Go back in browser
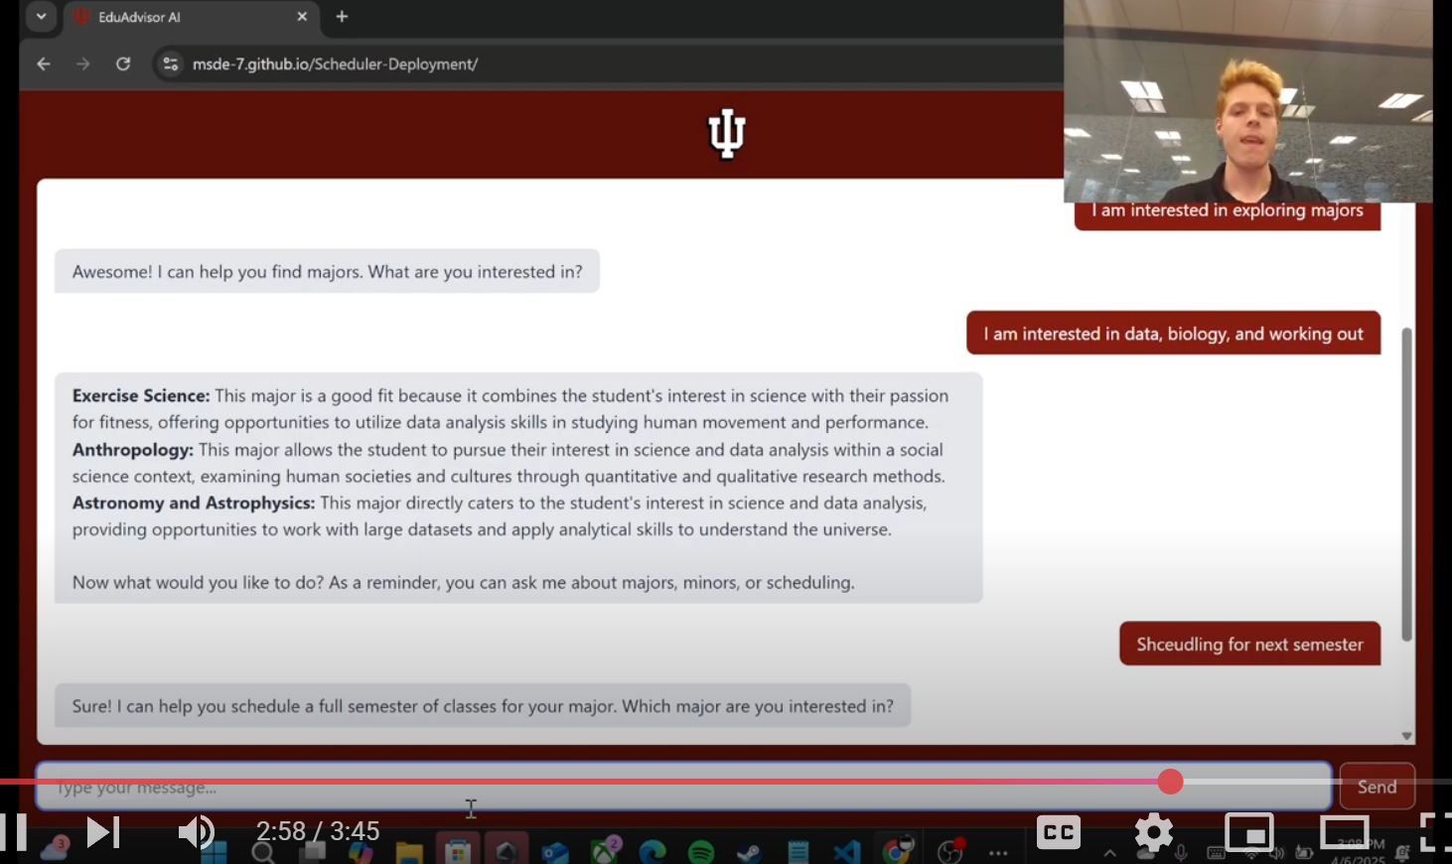The image size is (1452, 864). pyautogui.click(x=44, y=64)
